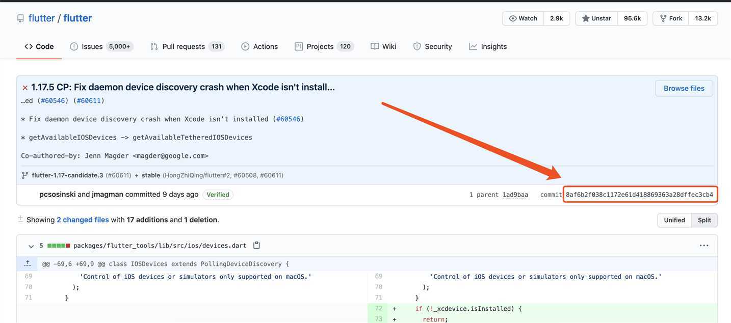Open the Security tab
The image size is (731, 323).
click(433, 46)
